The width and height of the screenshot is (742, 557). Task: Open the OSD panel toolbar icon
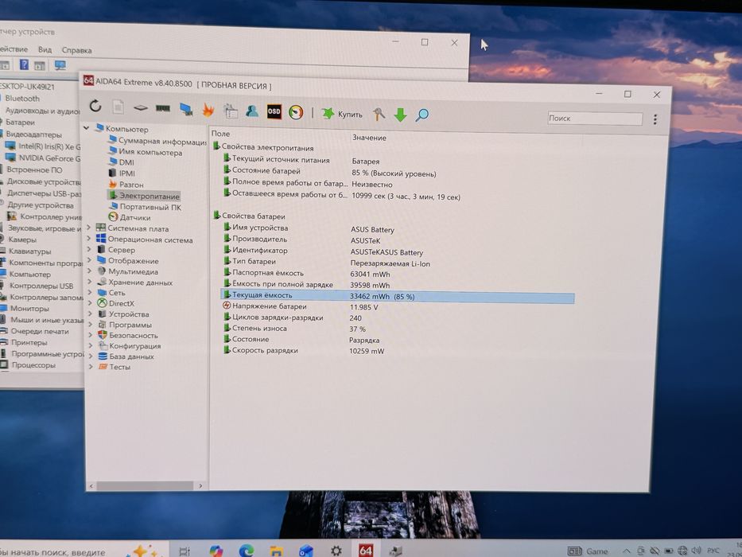point(274,111)
